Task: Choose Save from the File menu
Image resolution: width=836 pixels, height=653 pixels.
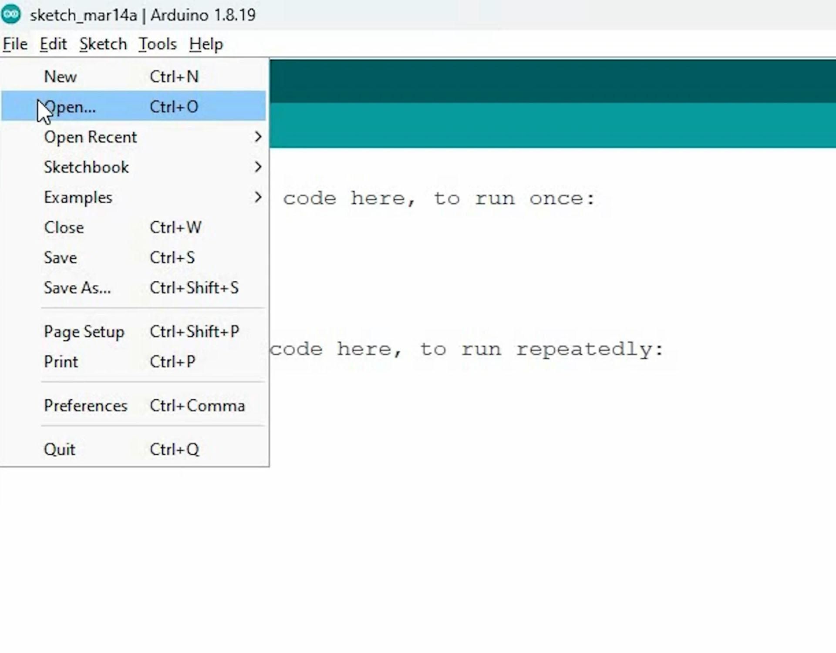Action: (133, 257)
